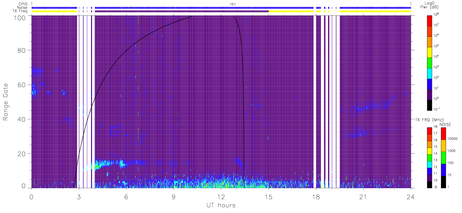Click the 1000 label in NOISE legend
The height and width of the screenshot is (213, 462).
click(x=452, y=151)
